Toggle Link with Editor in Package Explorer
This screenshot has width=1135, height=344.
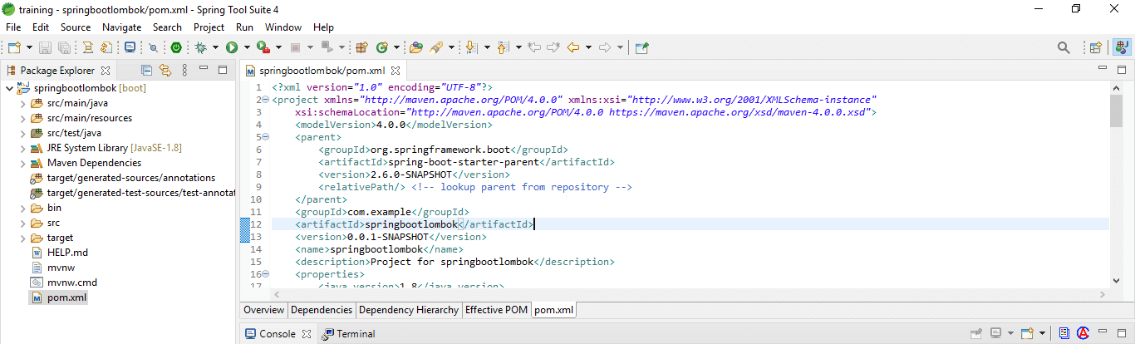pyautogui.click(x=165, y=71)
